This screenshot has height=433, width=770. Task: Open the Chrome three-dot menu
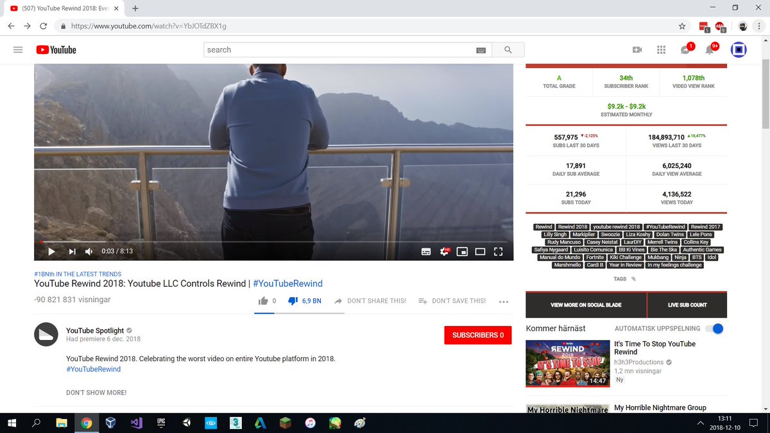(x=760, y=26)
